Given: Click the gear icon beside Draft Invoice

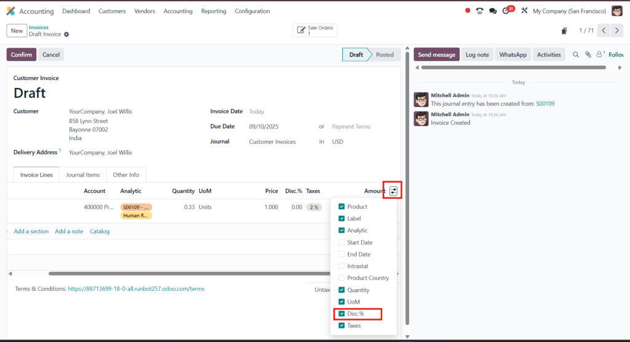Looking at the screenshot, I should pos(66,34).
